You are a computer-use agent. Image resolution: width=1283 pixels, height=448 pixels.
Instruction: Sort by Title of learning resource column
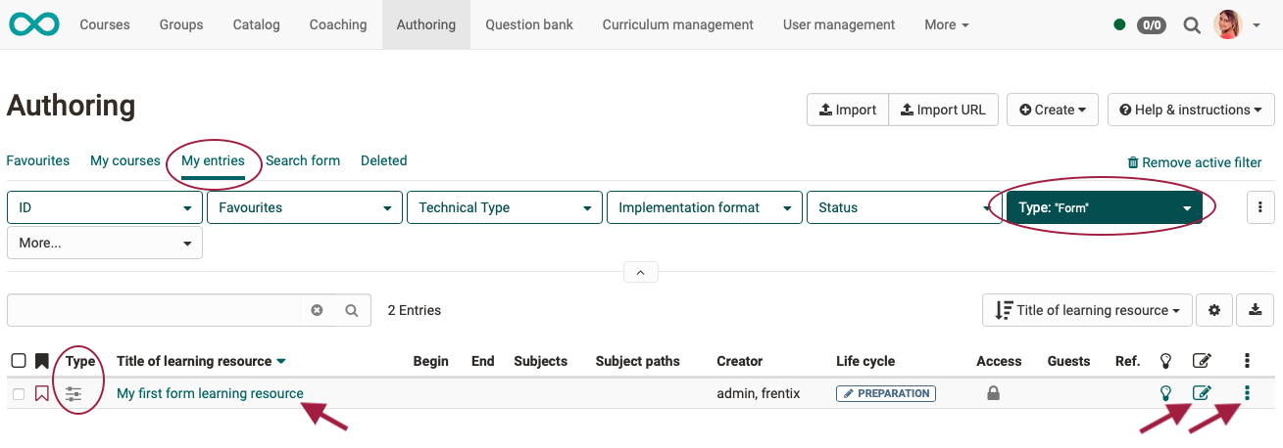click(201, 361)
